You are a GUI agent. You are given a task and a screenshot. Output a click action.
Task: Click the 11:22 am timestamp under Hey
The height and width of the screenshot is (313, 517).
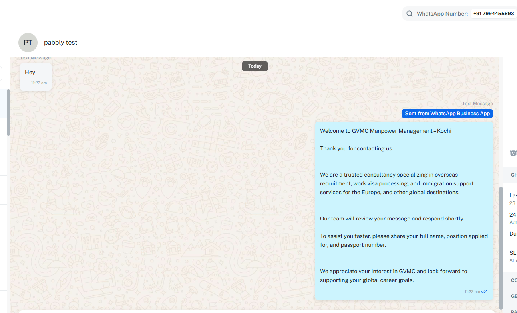pos(39,83)
